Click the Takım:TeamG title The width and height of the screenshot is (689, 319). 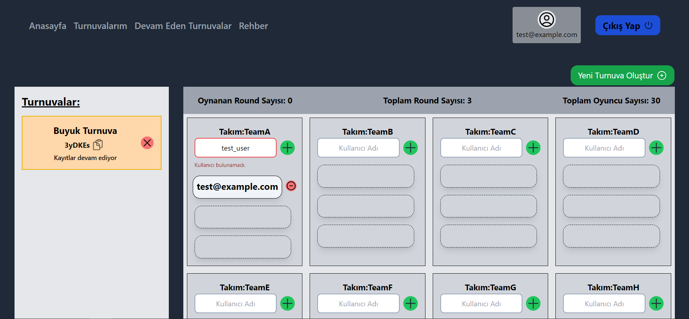[x=490, y=287]
